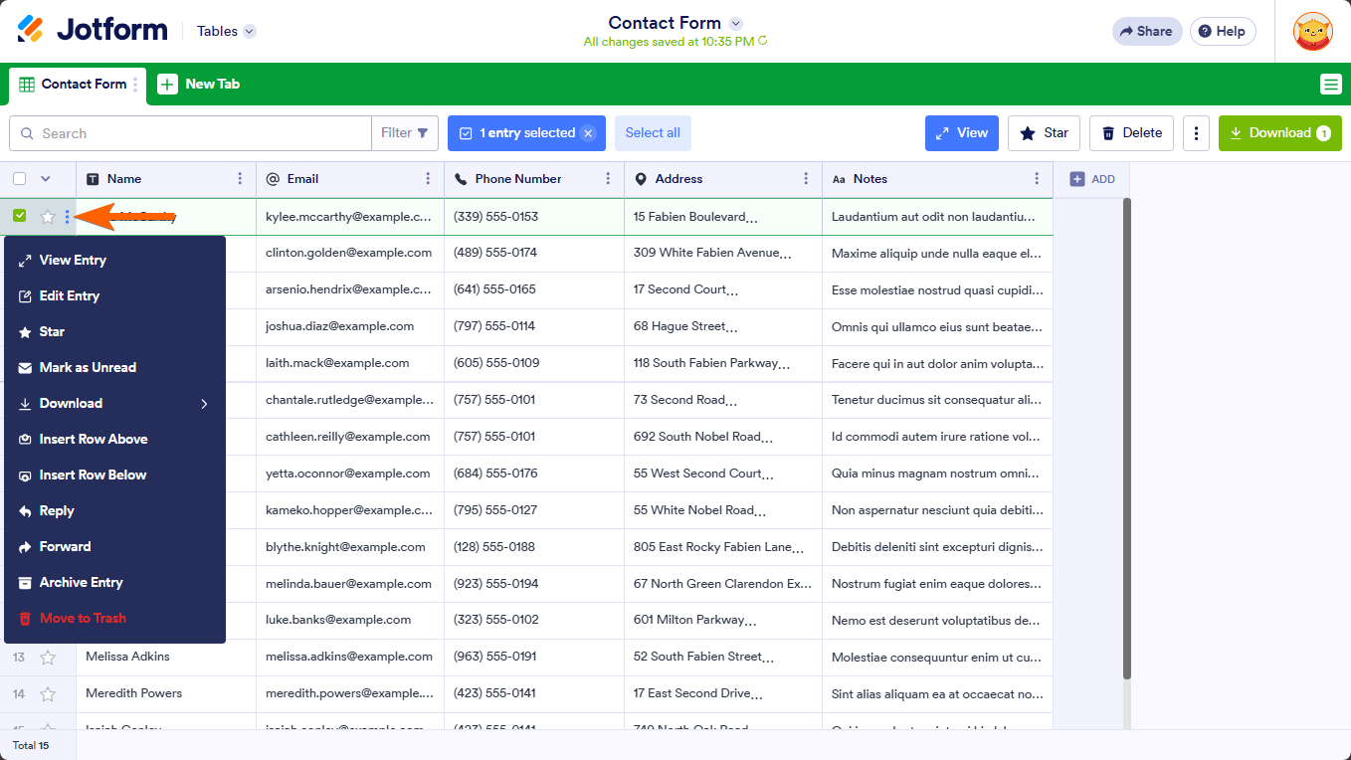
Task: Click the Select all link
Action: (653, 132)
